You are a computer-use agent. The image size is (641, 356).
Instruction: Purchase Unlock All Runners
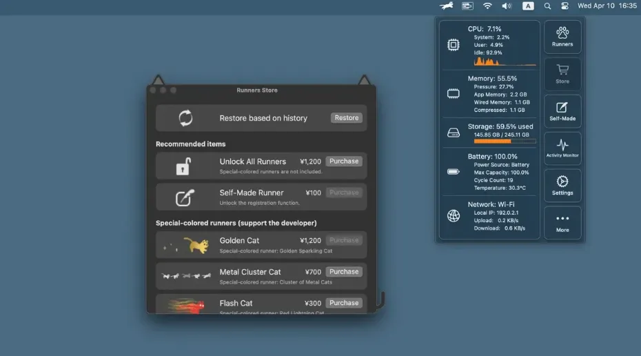point(344,161)
